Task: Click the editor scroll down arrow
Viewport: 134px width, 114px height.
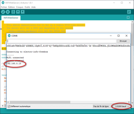Action: [x=132, y=103]
